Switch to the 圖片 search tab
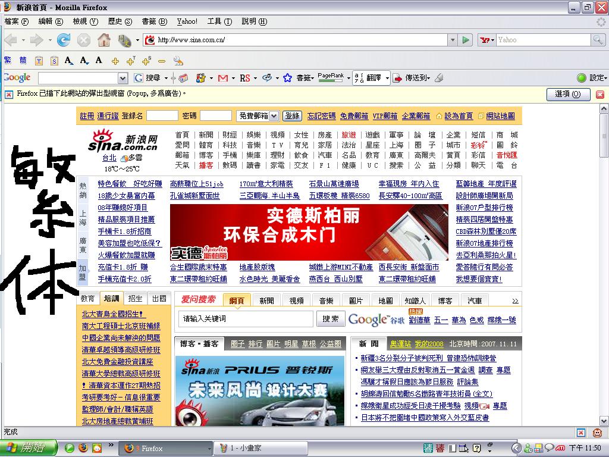Image resolution: width=609 pixels, height=457 pixels. [x=356, y=301]
